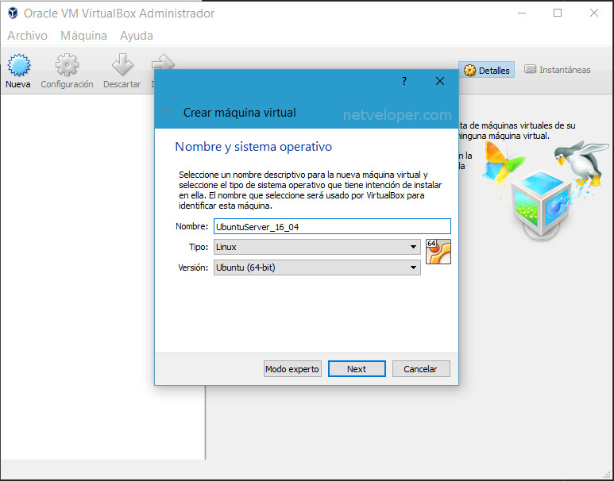This screenshot has width=614, height=481.
Task: Click the 64-bit Ubuntu OS icon
Action: point(438,252)
